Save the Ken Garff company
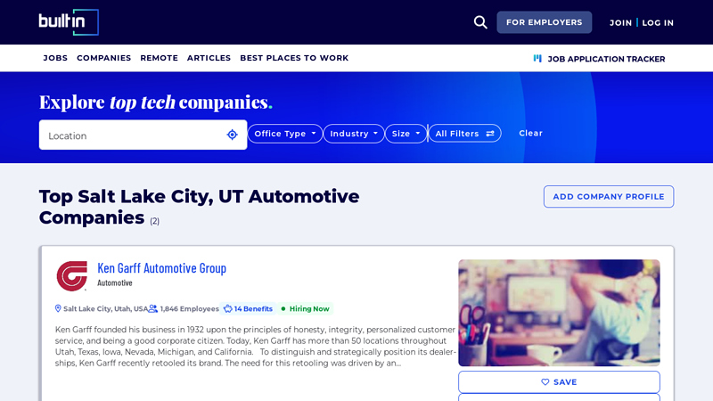This screenshot has width=713, height=401. click(559, 382)
